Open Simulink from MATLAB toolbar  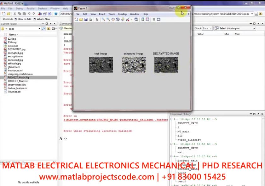tap(39, 14)
